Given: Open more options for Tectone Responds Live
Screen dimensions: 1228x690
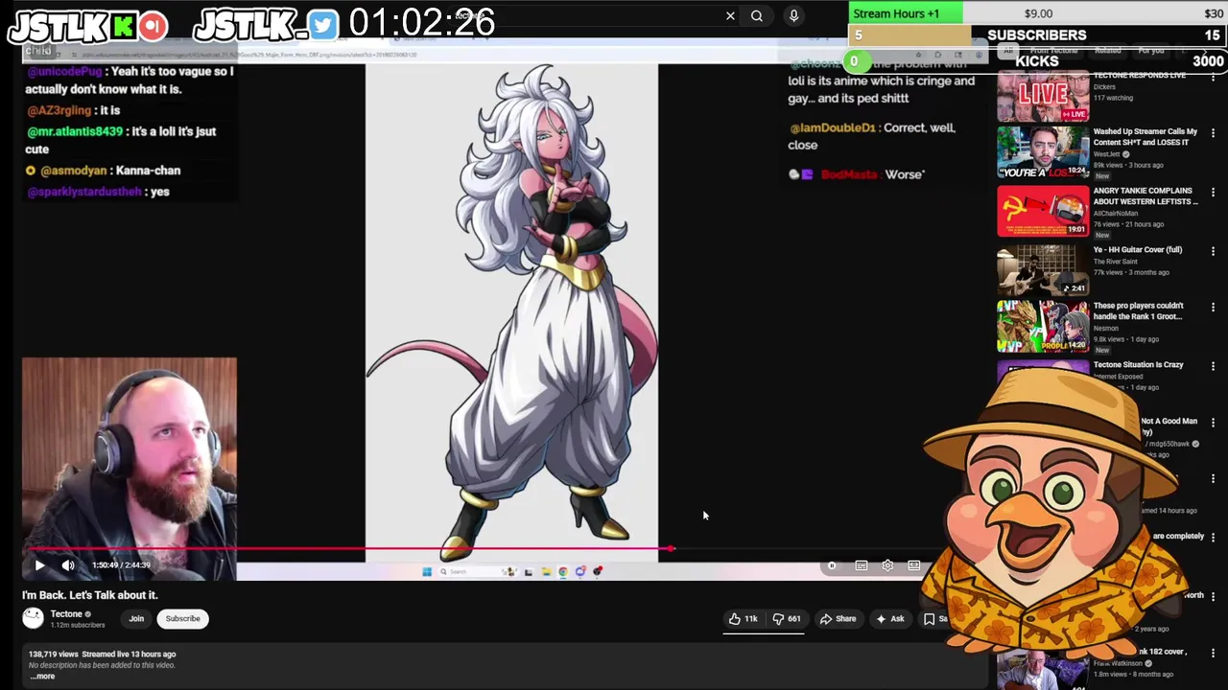Looking at the screenshot, I should pyautogui.click(x=1213, y=76).
